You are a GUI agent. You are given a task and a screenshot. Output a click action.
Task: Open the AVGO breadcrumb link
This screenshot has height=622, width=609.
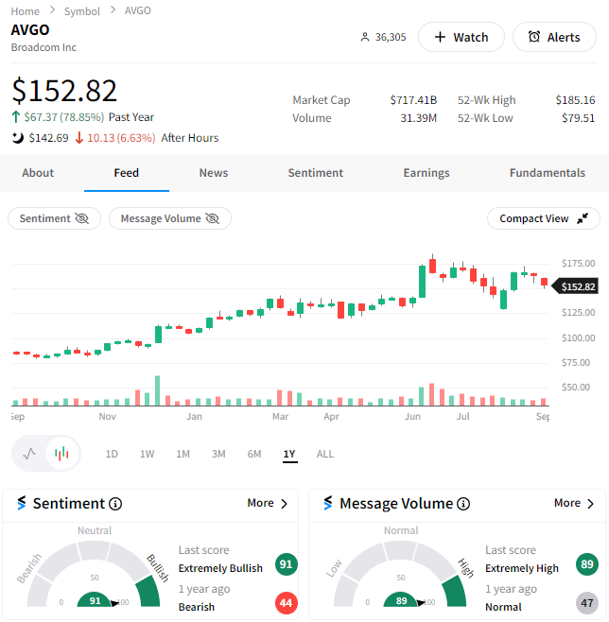point(138,10)
